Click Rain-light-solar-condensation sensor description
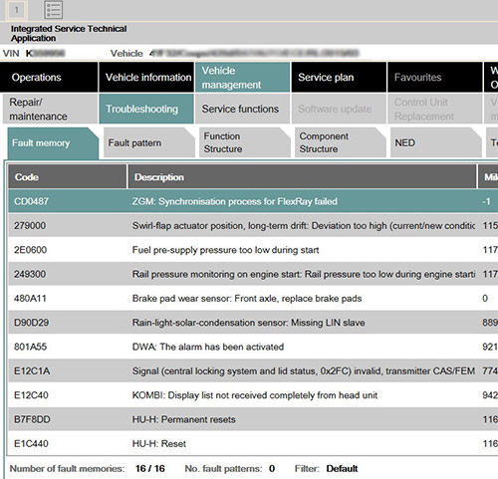The width and height of the screenshot is (498, 479). point(248,323)
